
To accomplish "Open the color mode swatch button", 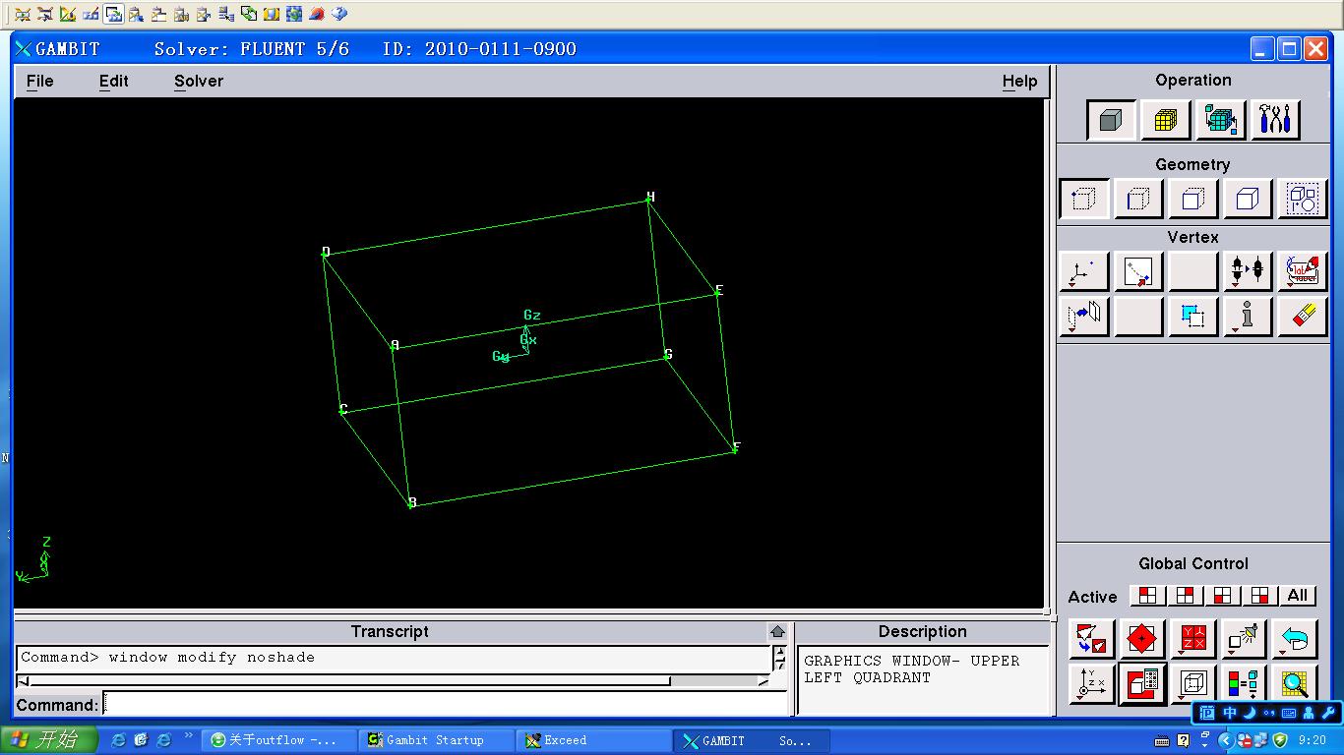I will point(1244,683).
